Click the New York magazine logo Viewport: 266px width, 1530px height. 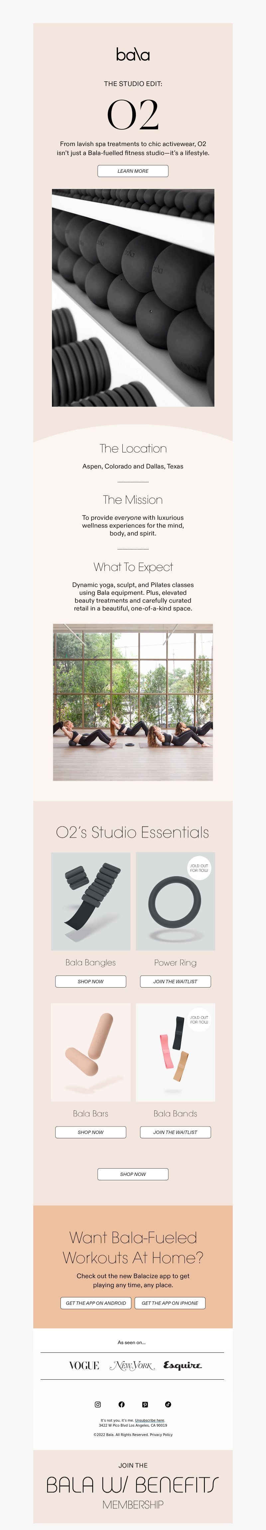[x=132, y=1365]
